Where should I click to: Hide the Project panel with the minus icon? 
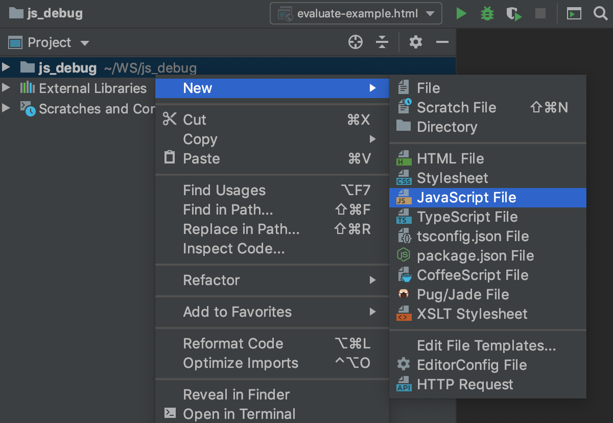pos(442,42)
